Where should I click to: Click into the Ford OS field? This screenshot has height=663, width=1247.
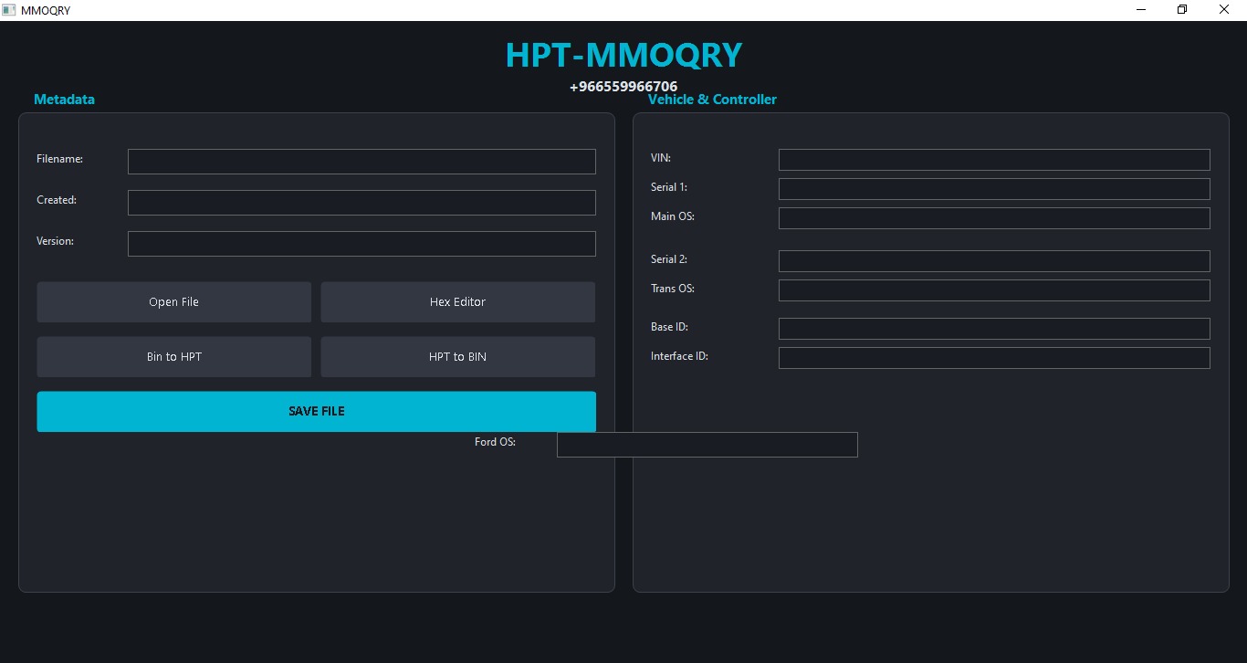point(707,445)
